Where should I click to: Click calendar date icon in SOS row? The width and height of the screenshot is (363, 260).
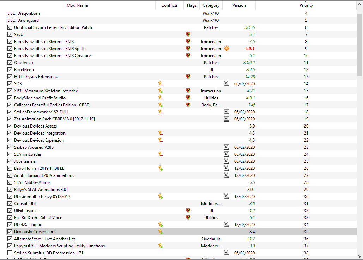tap(226, 83)
